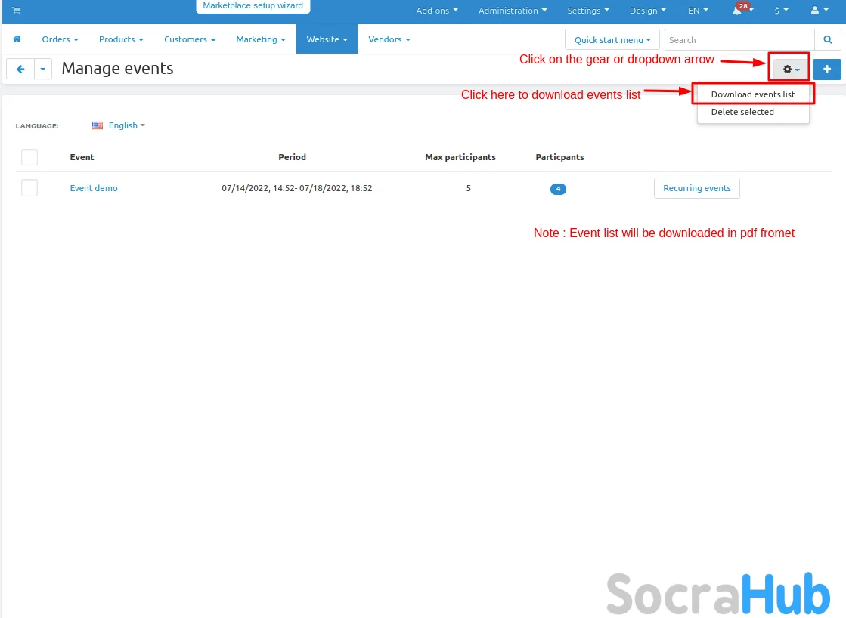The height and width of the screenshot is (618, 846).
Task: Click the participants count badge 4
Action: 558,189
